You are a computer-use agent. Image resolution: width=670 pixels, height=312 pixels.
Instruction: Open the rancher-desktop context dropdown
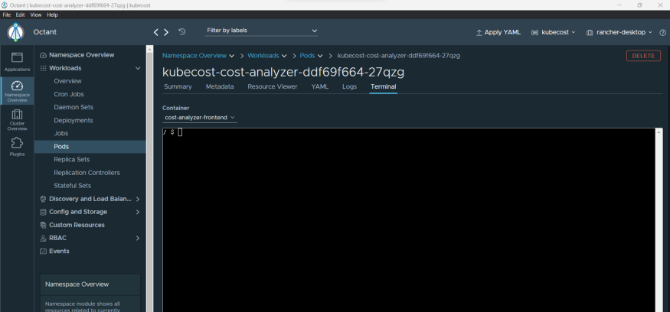coord(619,33)
